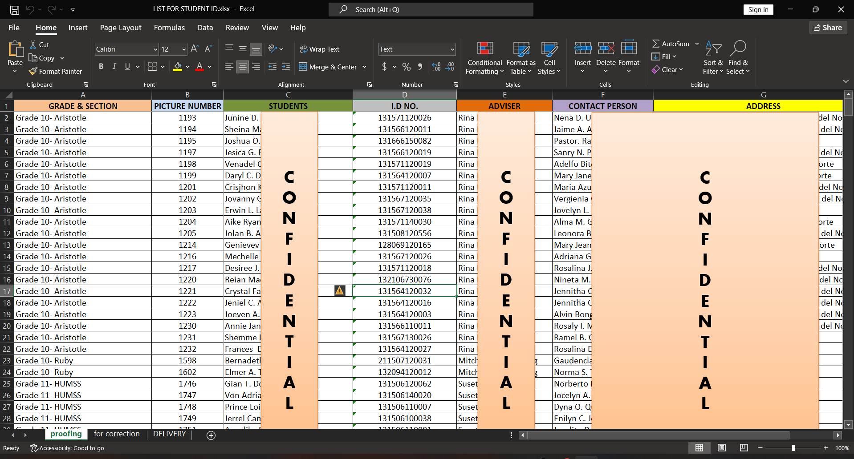
Task: Click the error warning icon beside cell D17
Action: [340, 291]
